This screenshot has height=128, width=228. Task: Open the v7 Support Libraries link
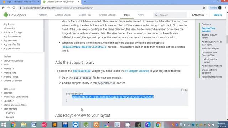click(x=137, y=71)
